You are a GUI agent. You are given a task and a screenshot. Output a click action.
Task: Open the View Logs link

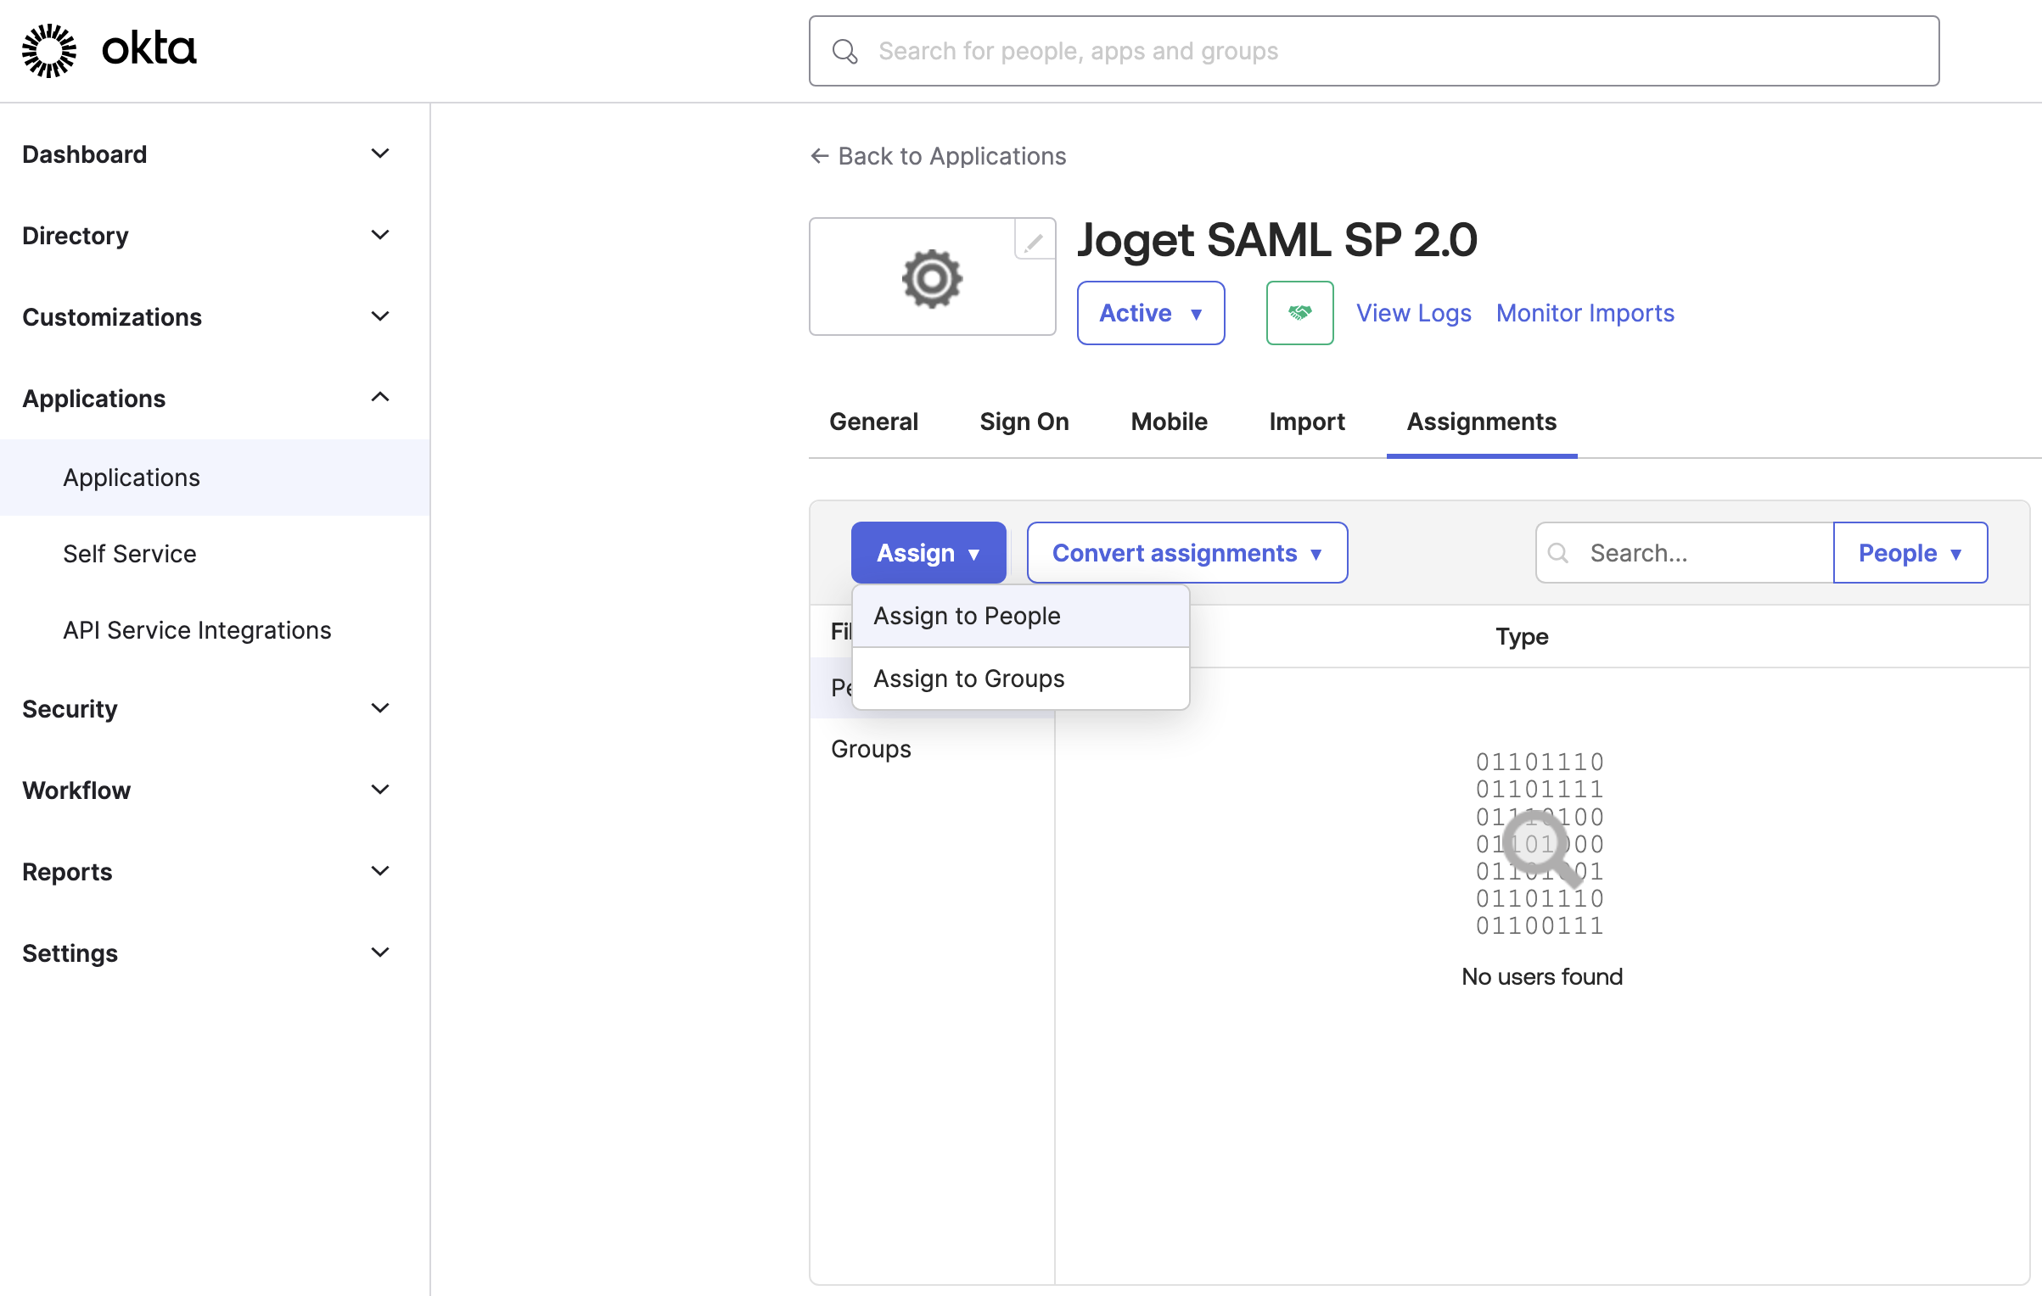1413,313
